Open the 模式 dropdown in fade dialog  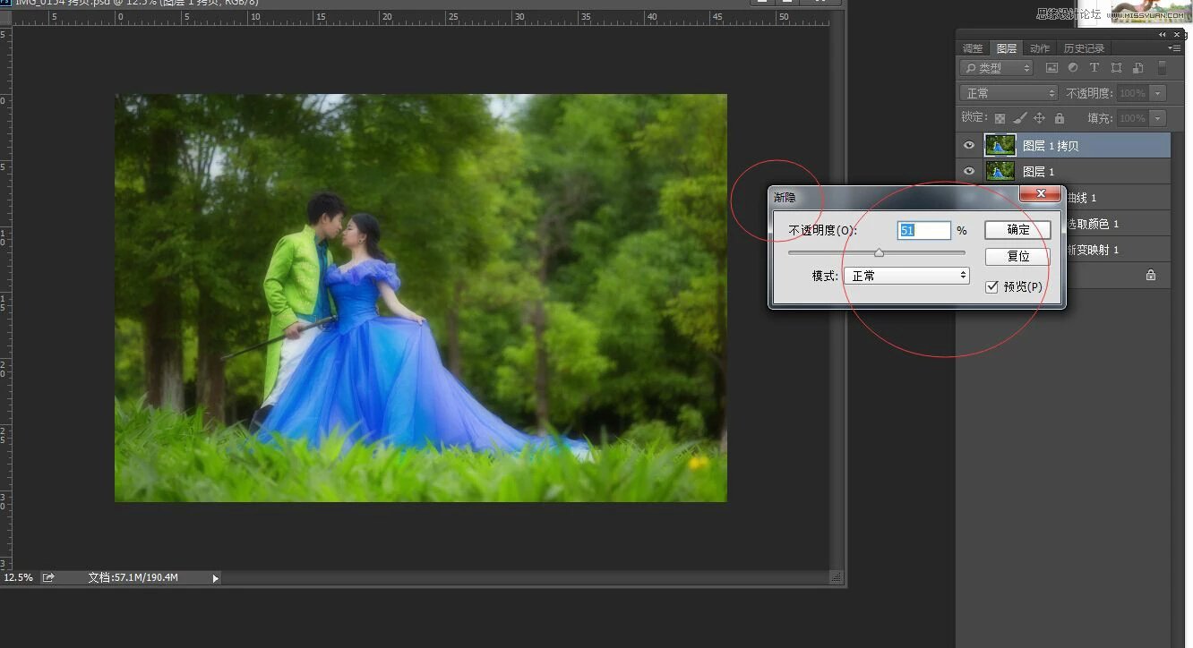pyautogui.click(x=906, y=276)
